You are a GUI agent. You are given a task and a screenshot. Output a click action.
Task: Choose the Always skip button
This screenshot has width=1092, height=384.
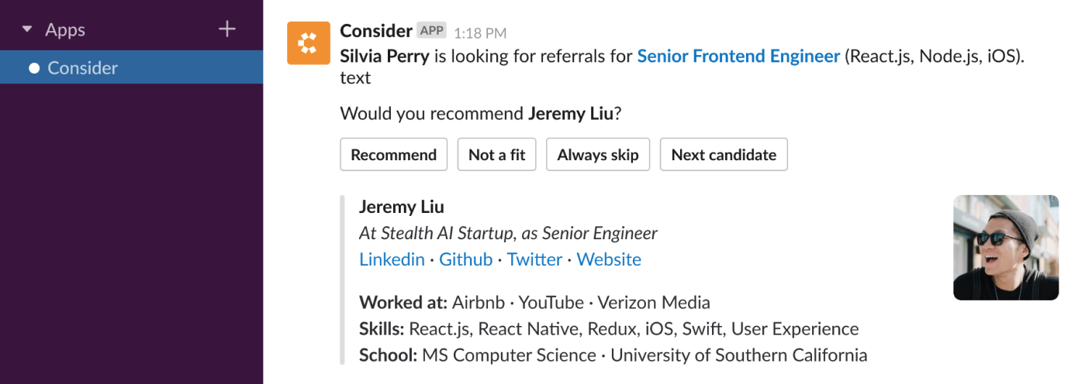coord(598,154)
